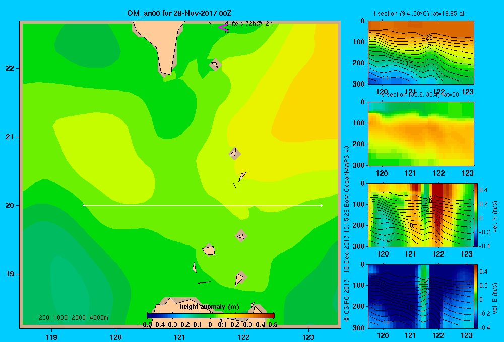
Task: Click the 0.4 tick on vel. N colorbar
Action: click(x=483, y=190)
